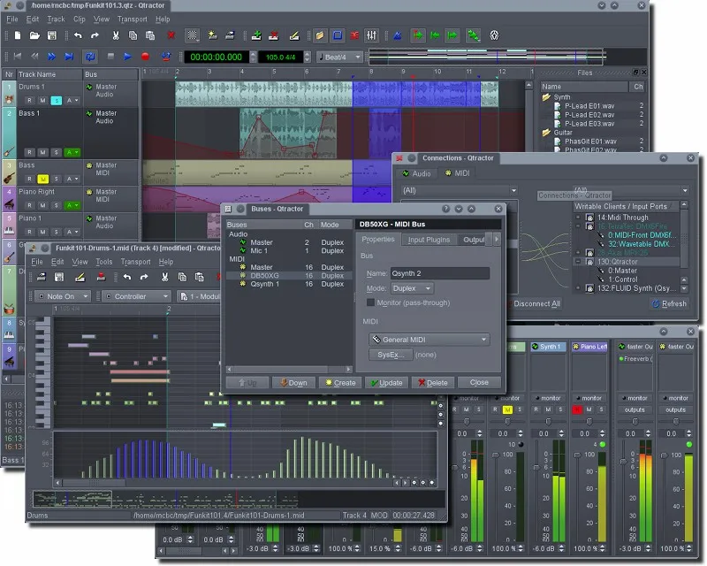
Task: Switch to the Audio tab in Connections
Action: coord(417,173)
